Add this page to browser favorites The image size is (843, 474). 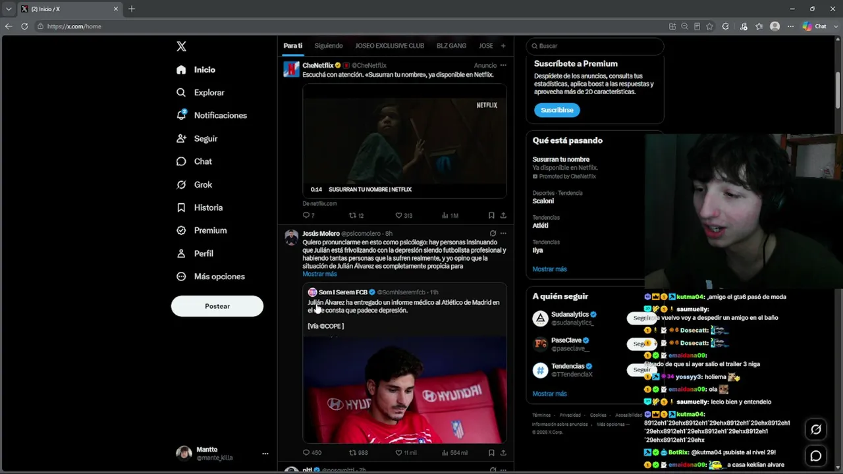(x=709, y=26)
